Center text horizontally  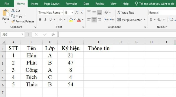click(94, 20)
